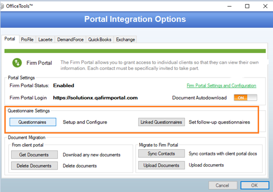Close the OfficeTools window

point(265,6)
